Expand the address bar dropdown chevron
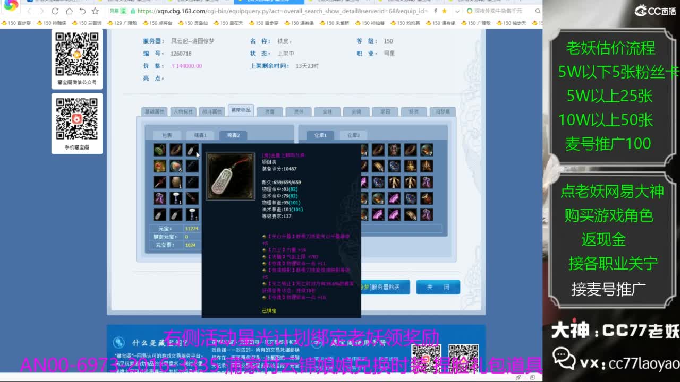 tap(458, 11)
